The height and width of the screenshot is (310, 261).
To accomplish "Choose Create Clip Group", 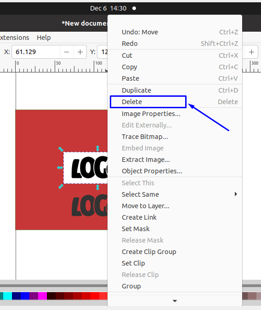I will (x=175, y=252).
